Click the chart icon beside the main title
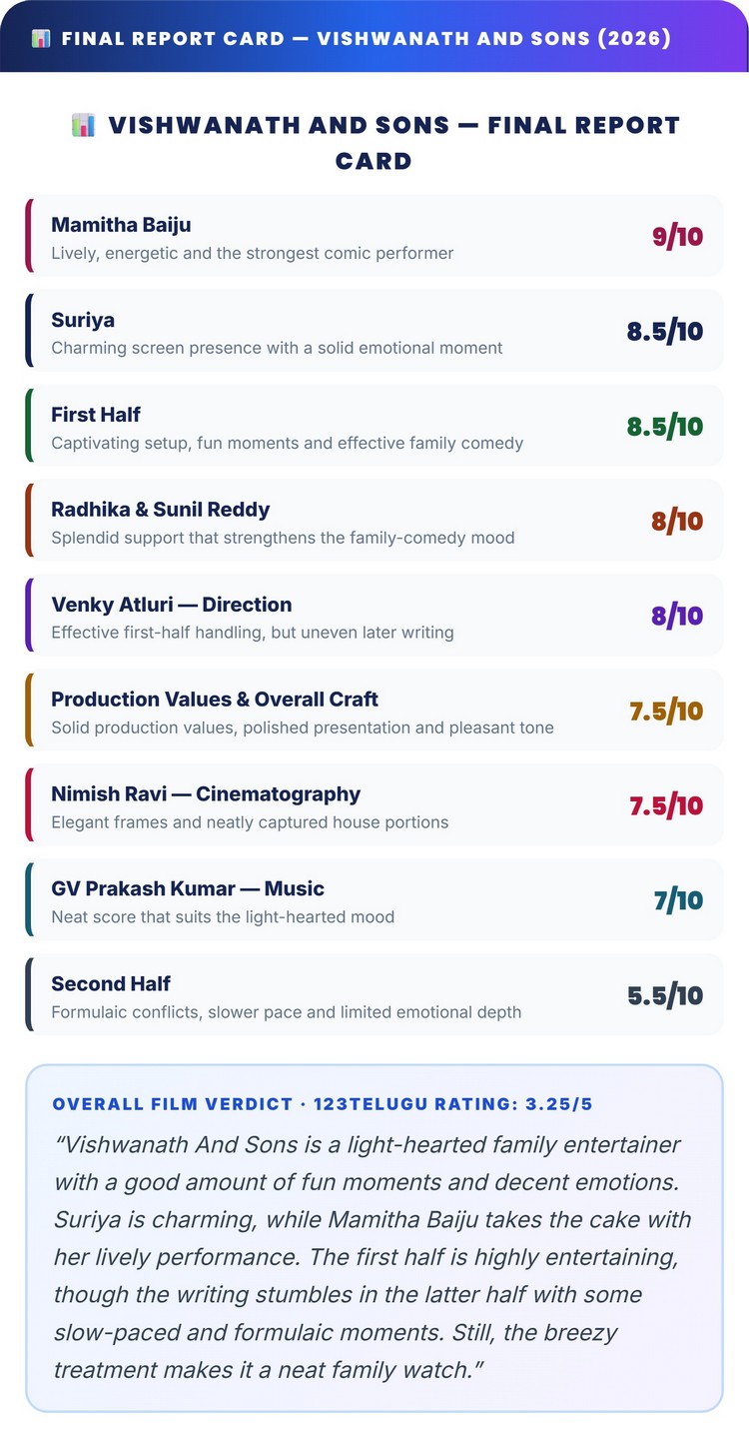This screenshot has height=1452, width=749. click(x=84, y=125)
